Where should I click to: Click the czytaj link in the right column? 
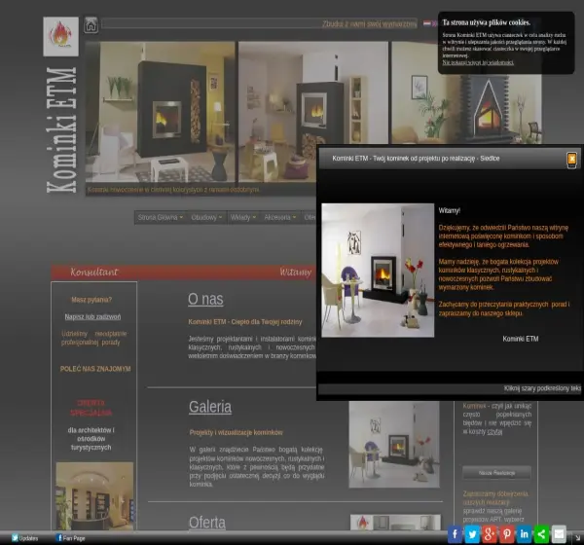pyautogui.click(x=494, y=432)
